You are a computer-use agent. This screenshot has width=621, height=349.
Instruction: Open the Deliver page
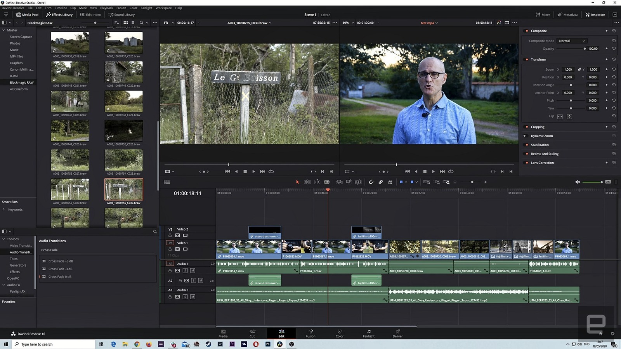pos(397,333)
